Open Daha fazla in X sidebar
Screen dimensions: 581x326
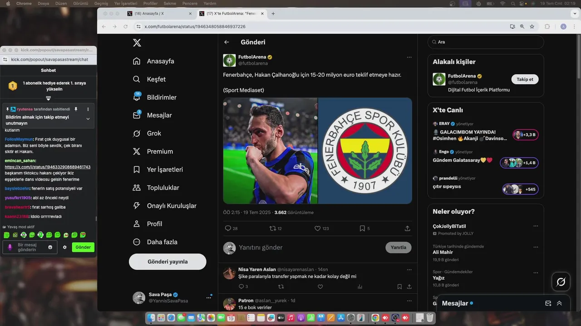[x=162, y=242]
